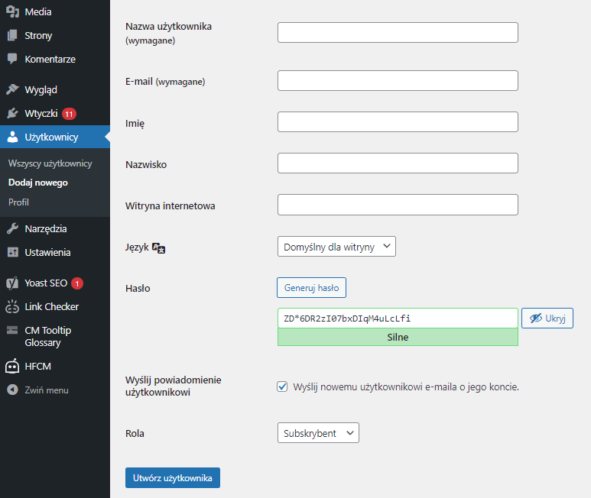The width and height of the screenshot is (591, 498).
Task: Click the Zwiń menu collapse arrow icon
Action: (x=12, y=390)
